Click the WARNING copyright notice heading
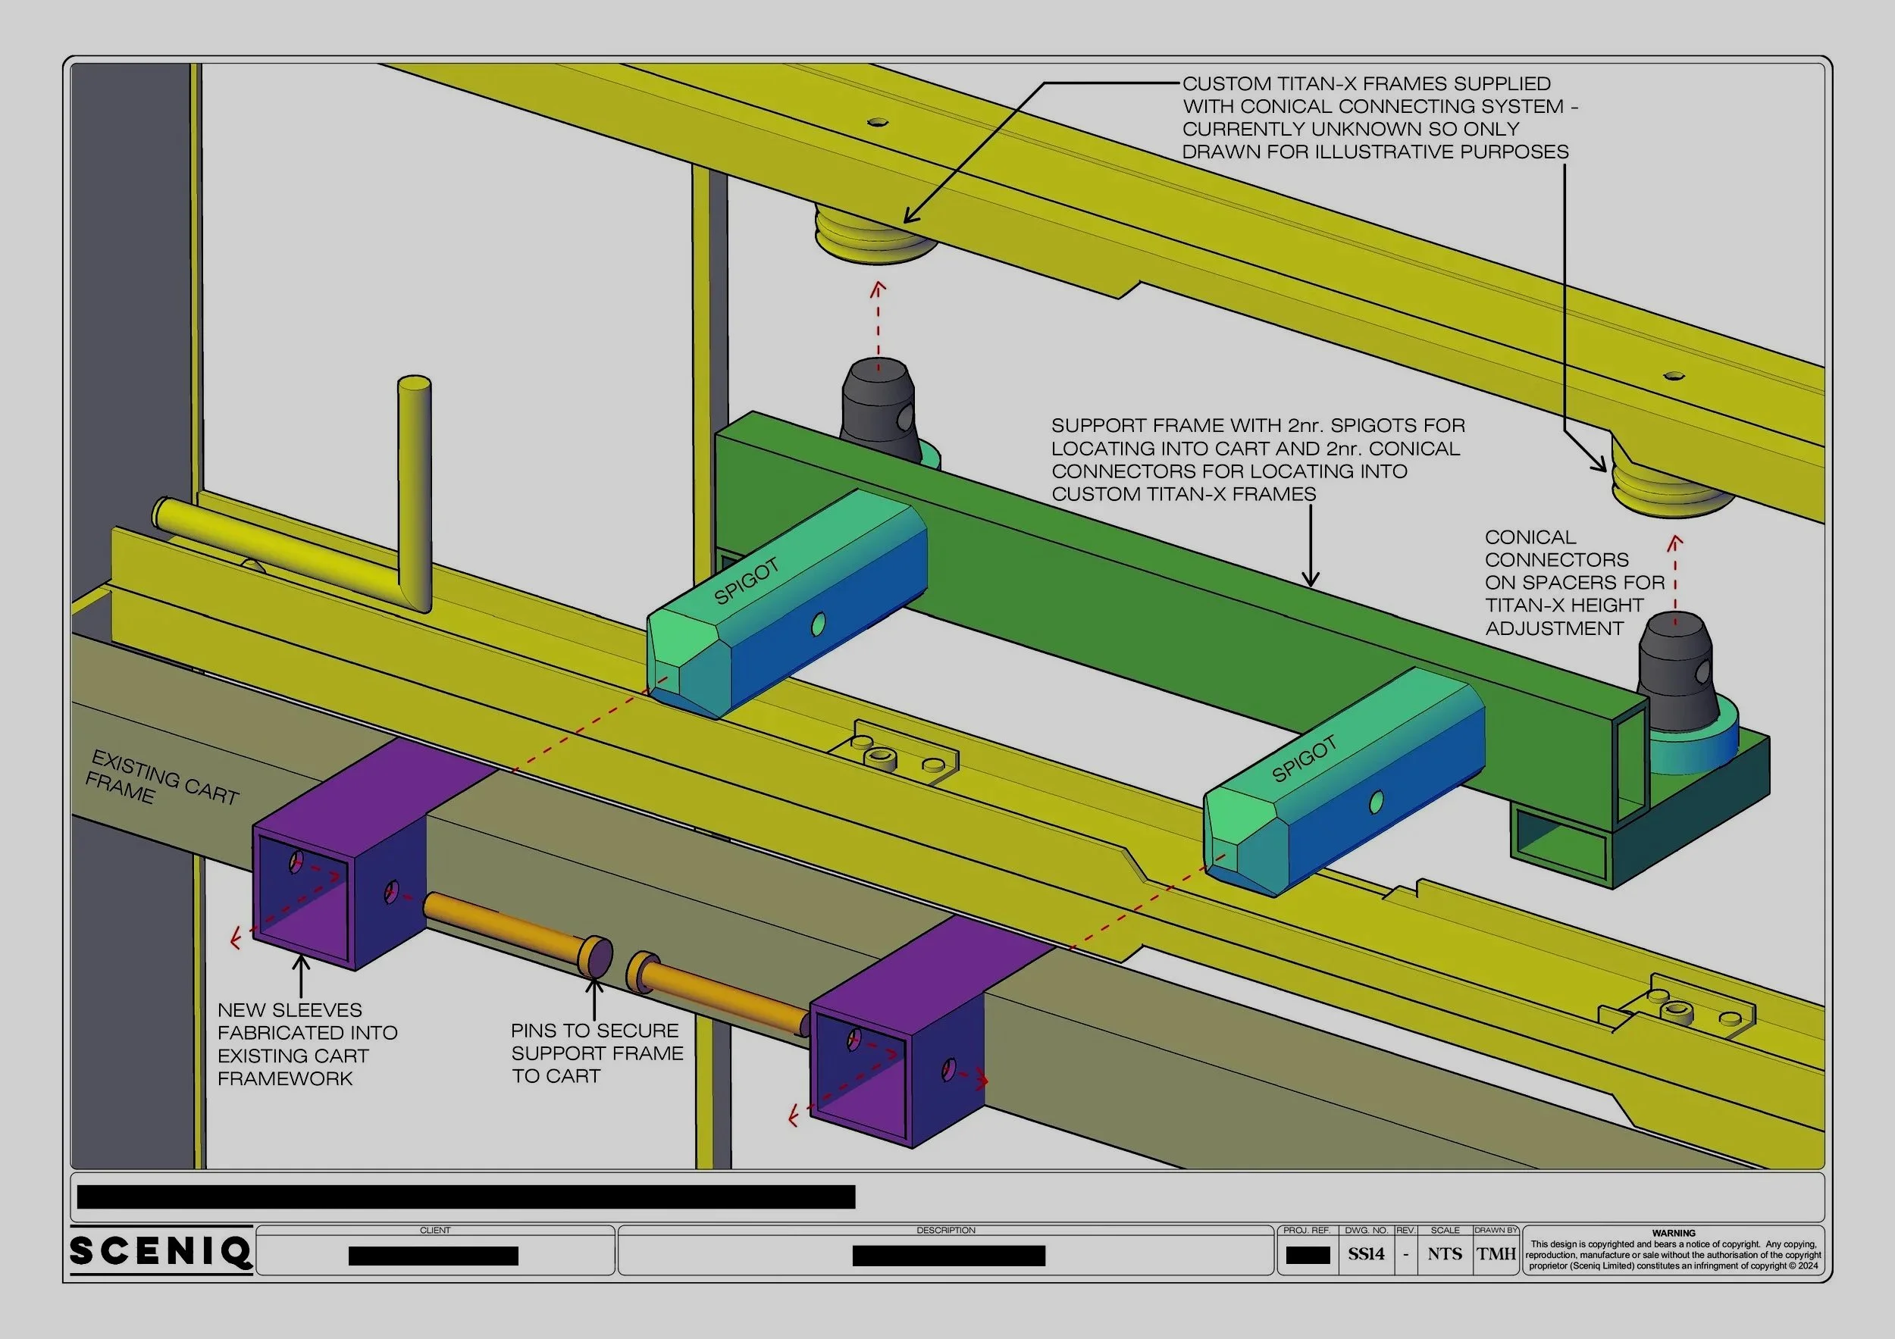 click(1673, 1233)
